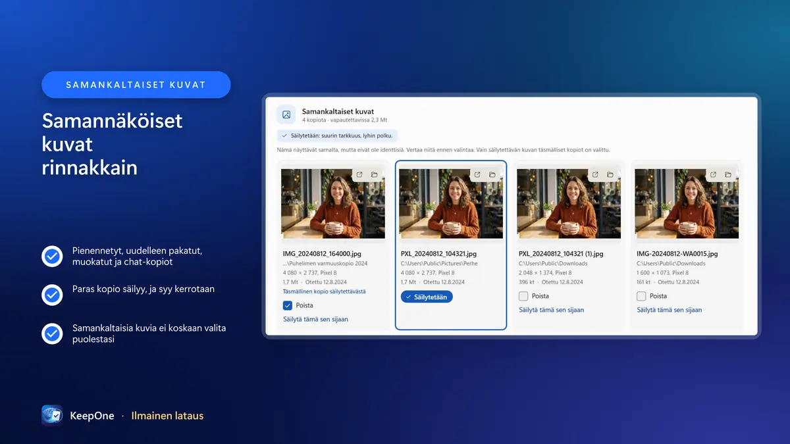
Task: Click the SAMANKALTAISET KUVAT pill label
Action: tap(136, 85)
